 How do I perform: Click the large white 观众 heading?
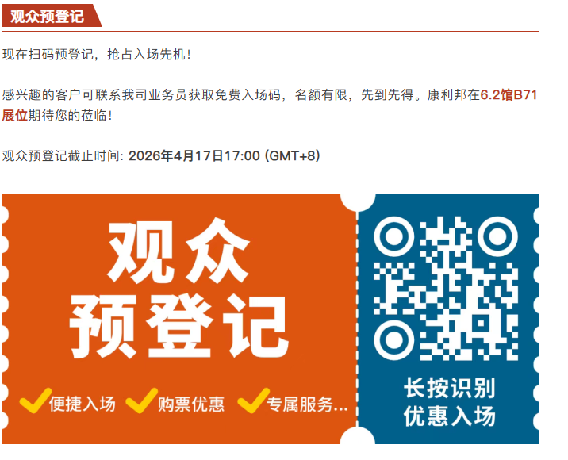178,251
